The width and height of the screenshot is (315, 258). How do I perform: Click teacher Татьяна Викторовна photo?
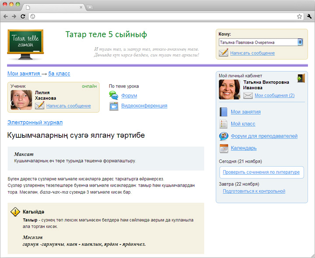(x=229, y=90)
